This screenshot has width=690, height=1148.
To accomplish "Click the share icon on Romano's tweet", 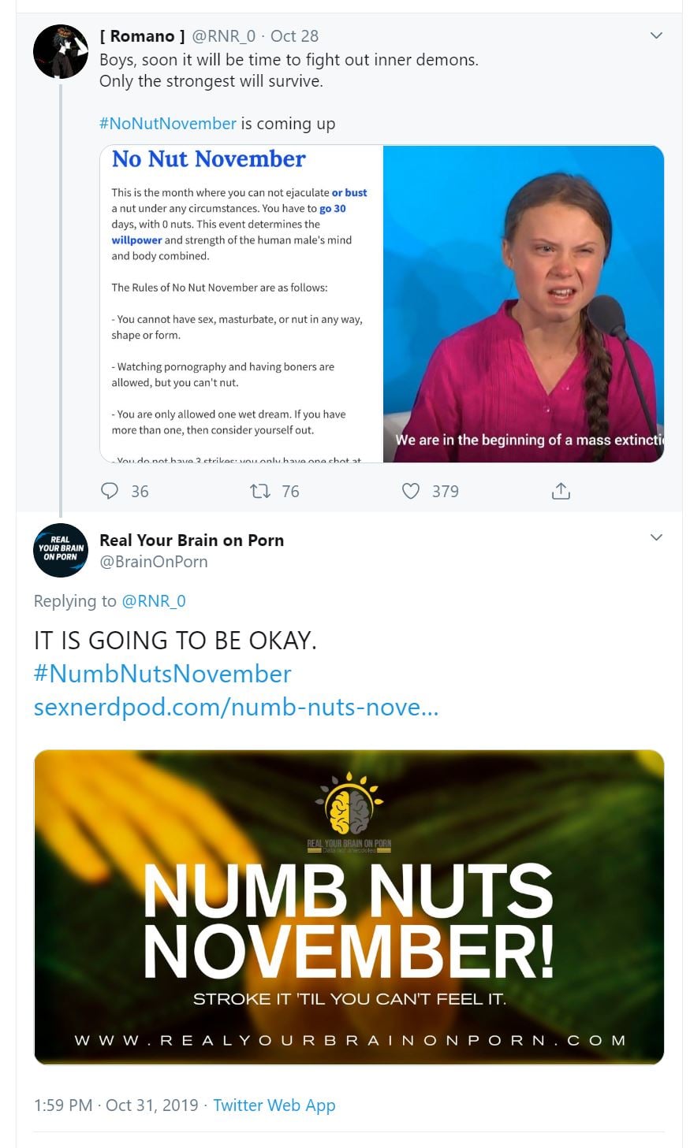I will pyautogui.click(x=561, y=491).
